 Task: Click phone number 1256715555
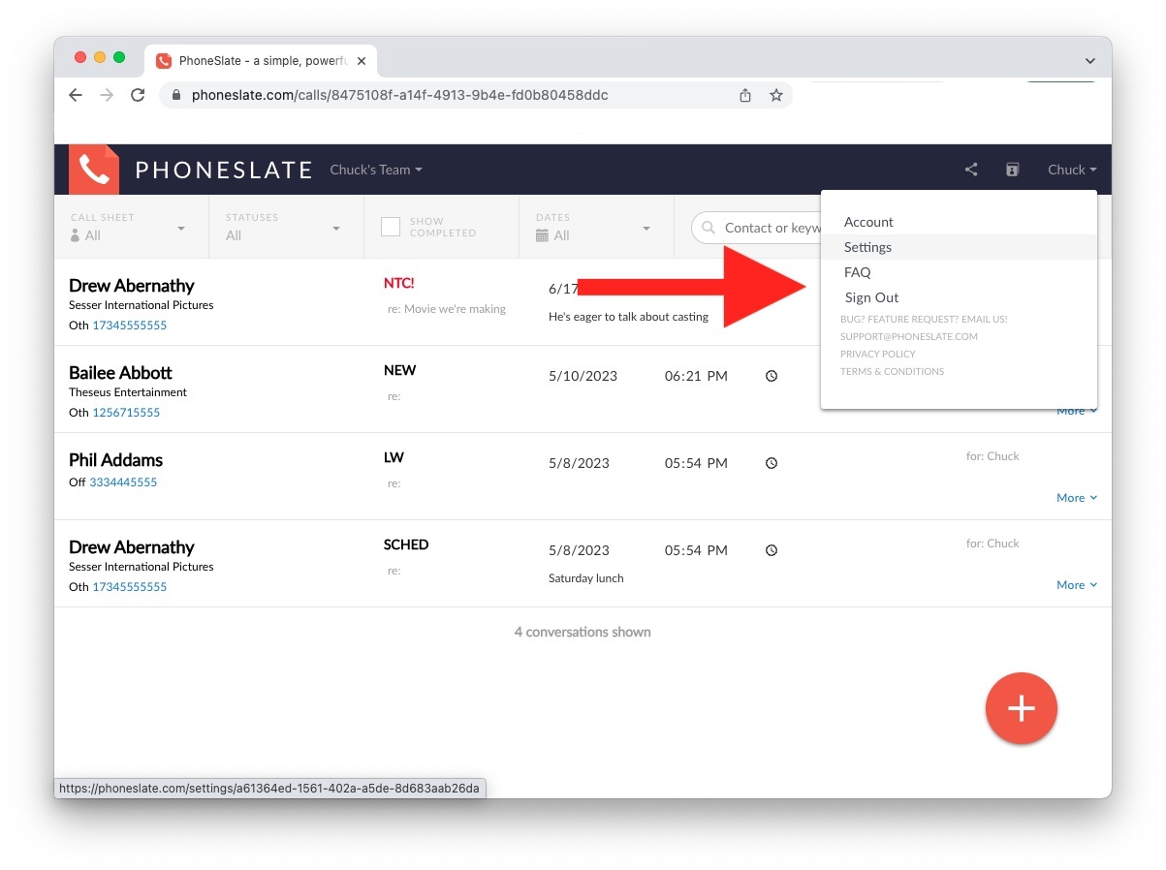tap(126, 413)
